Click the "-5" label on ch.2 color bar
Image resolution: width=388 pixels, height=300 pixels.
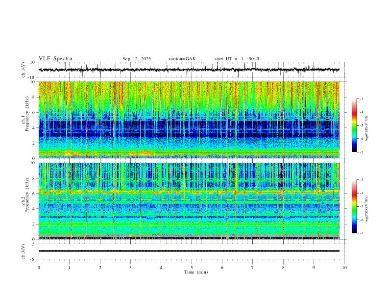[362, 206]
